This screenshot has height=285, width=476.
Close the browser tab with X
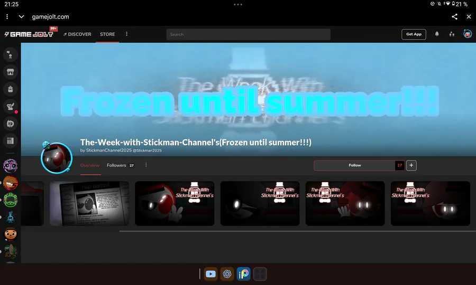469,17
